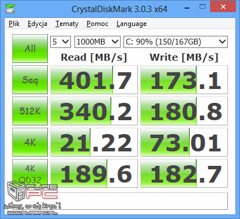This screenshot has width=240, height=219.
Task: Run the 512K test button
Action: pos(30,111)
